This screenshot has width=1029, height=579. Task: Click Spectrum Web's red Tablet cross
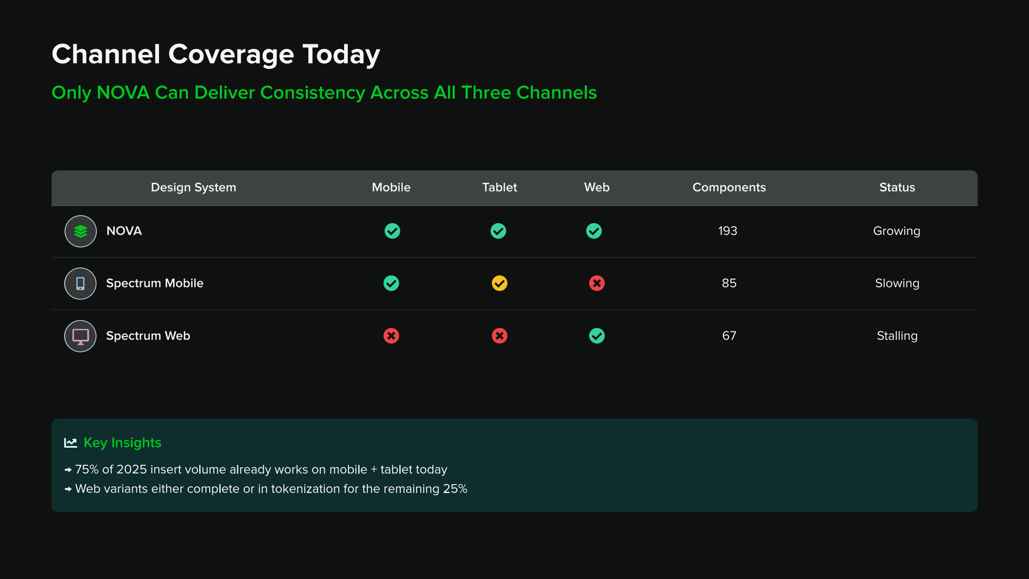(500, 336)
